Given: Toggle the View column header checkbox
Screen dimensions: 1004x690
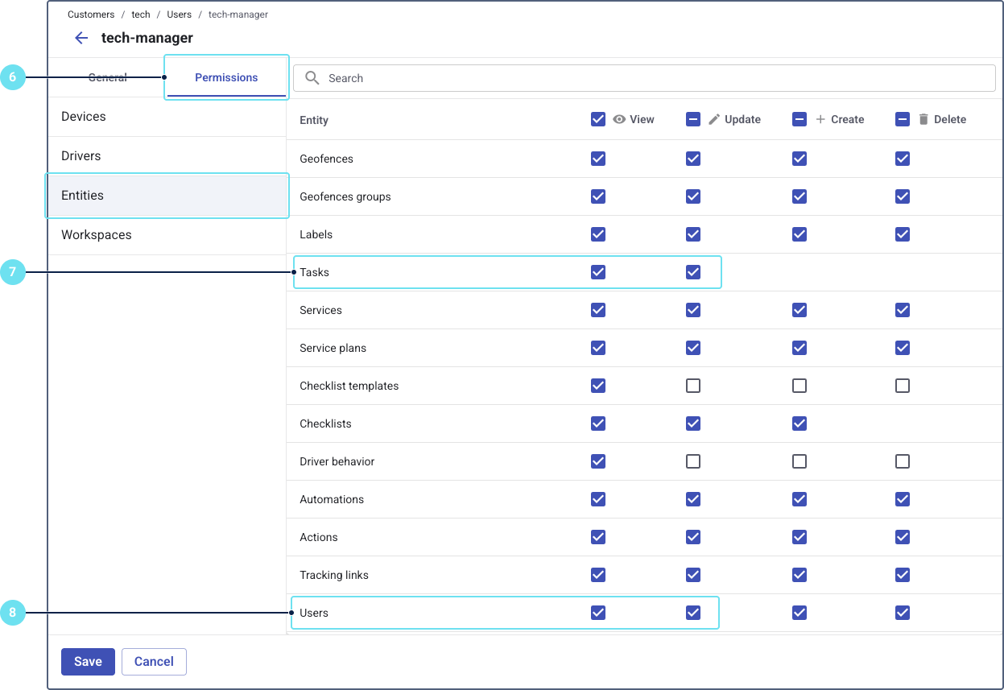Looking at the screenshot, I should [598, 119].
